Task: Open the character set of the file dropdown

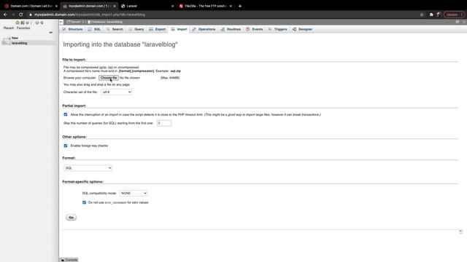Action: pos(117,92)
